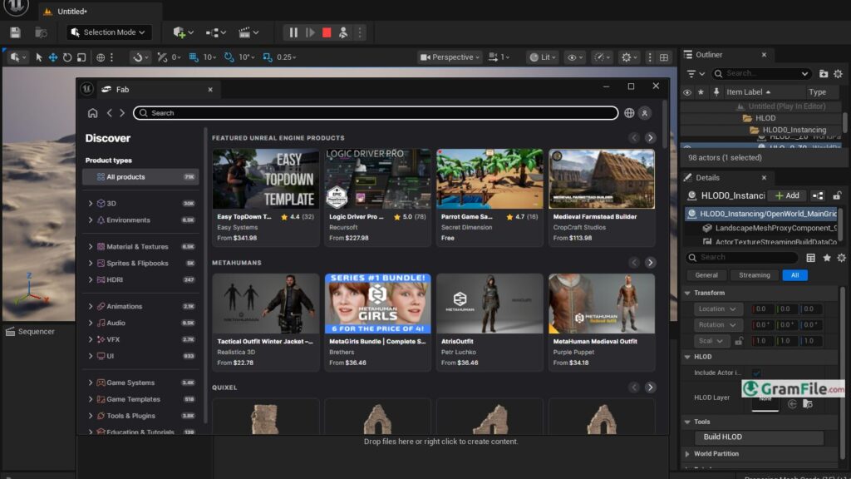Open the scale snap 0.25 dropdown
This screenshot has height=479, width=851.
287,57
